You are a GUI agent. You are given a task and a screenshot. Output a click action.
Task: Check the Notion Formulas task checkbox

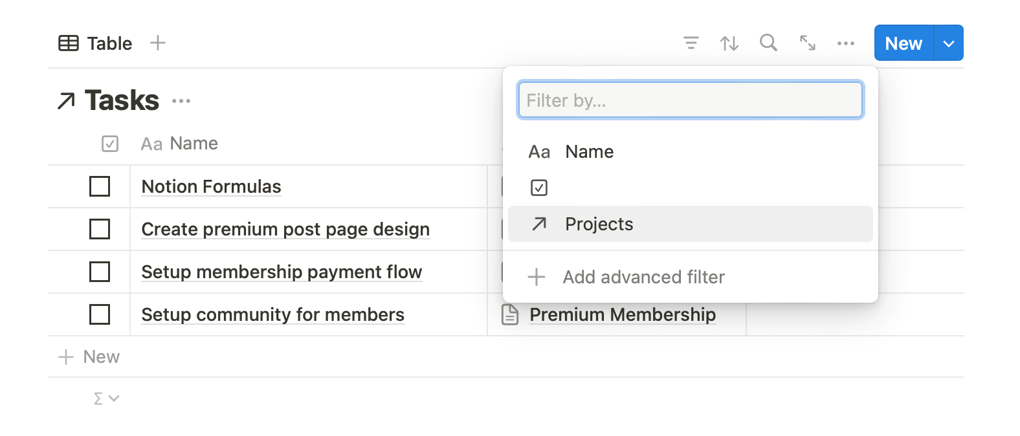pyautogui.click(x=100, y=186)
